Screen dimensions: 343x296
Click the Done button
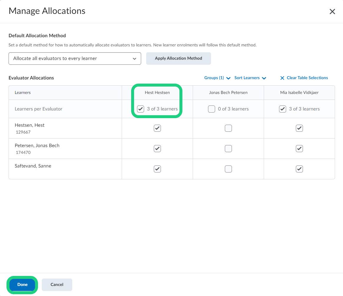pyautogui.click(x=22, y=284)
